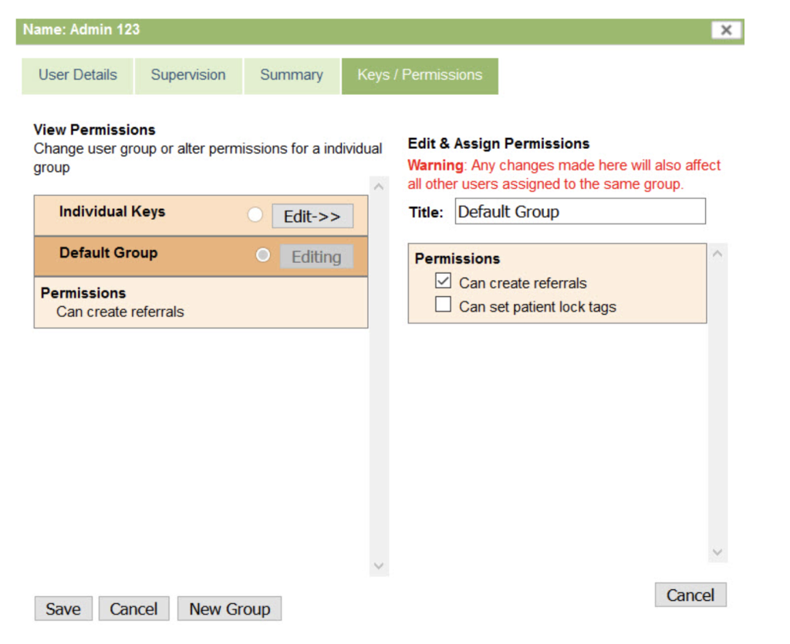Save the permission changes
The width and height of the screenshot is (790, 644).
(63, 609)
